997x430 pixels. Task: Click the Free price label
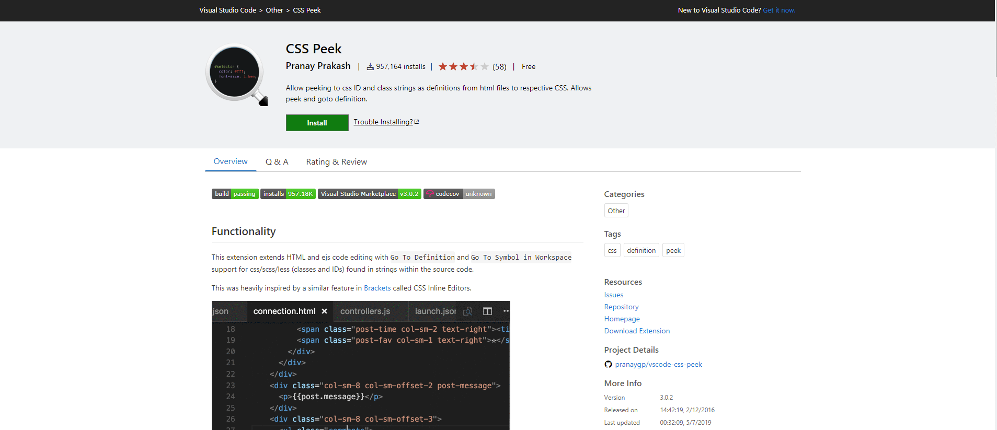(529, 66)
